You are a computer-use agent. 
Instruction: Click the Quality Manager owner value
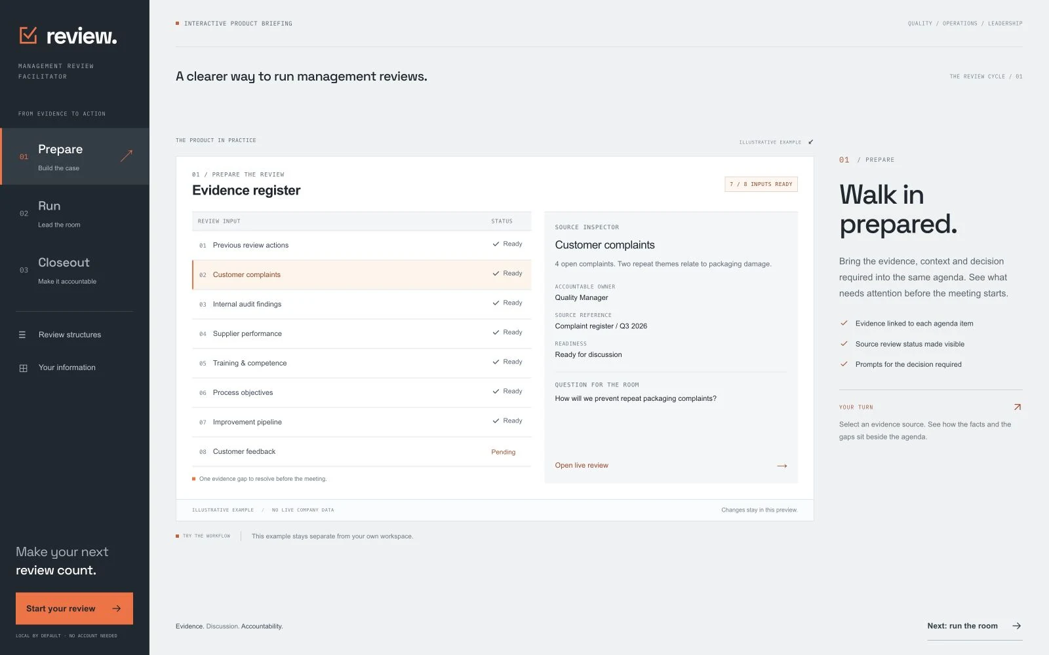tap(582, 297)
